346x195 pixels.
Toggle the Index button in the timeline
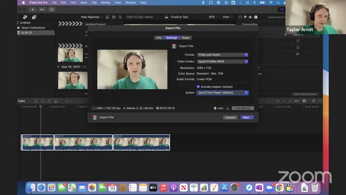pyautogui.click(x=21, y=101)
